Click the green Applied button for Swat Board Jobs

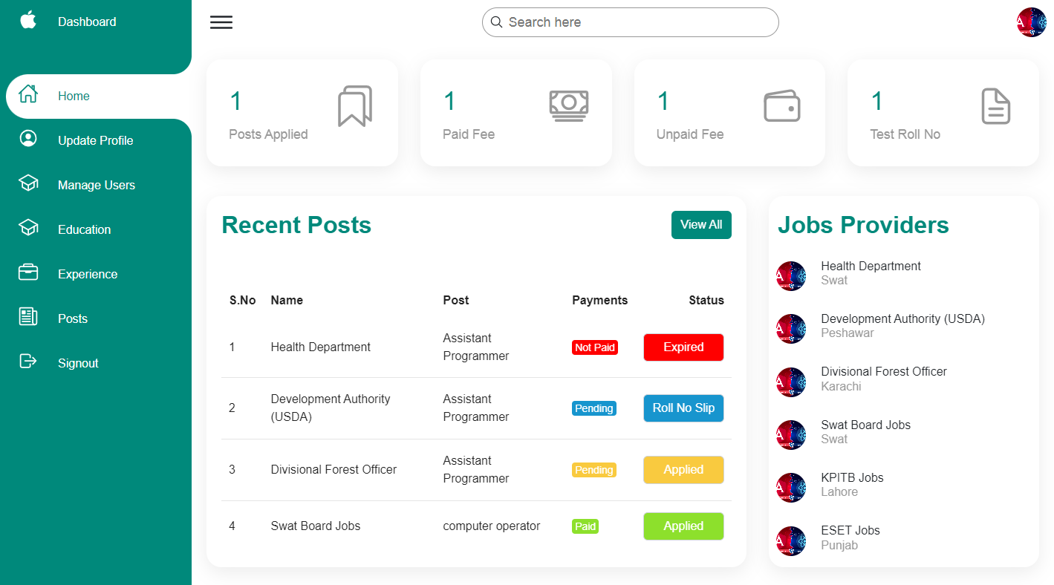pos(683,526)
